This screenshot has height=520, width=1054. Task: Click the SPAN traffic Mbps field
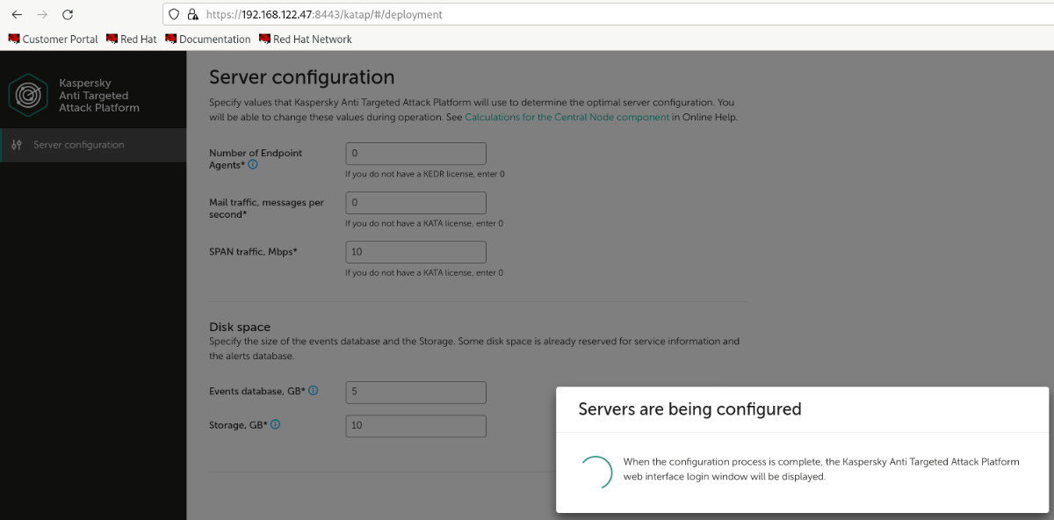click(415, 252)
